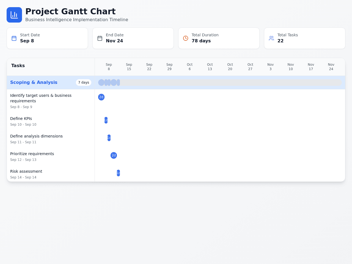The height and width of the screenshot is (264, 352).
Task: Select the Define KPIs 1d bar
Action: click(106, 120)
